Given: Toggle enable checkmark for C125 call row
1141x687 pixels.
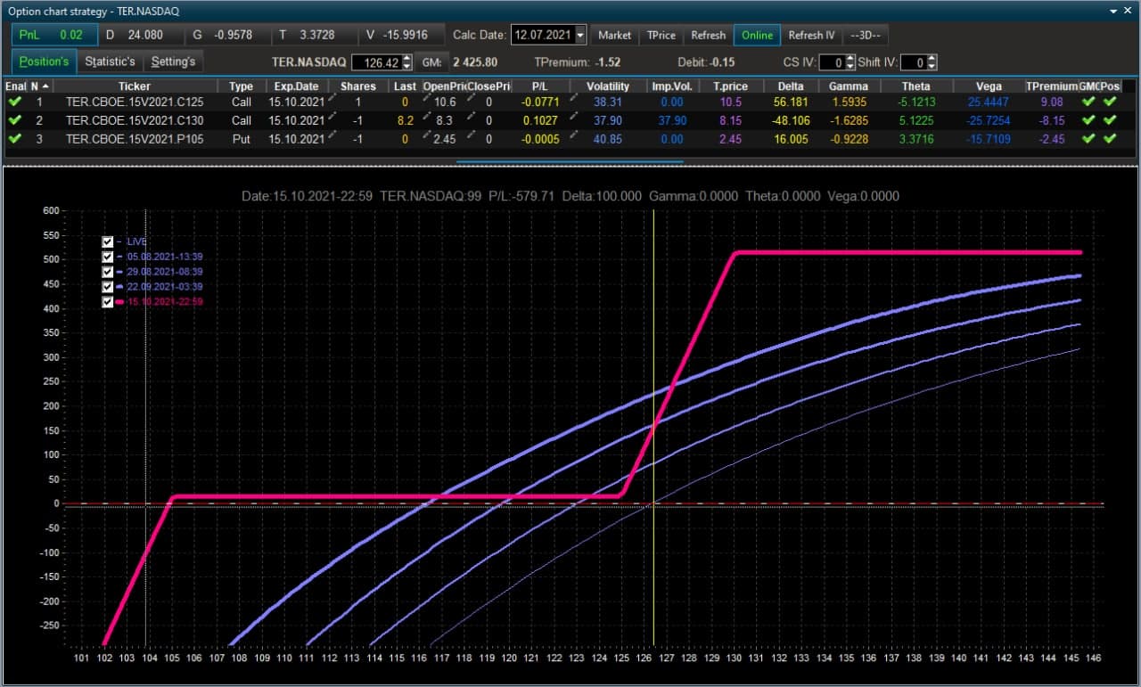Looking at the screenshot, I should (14, 102).
